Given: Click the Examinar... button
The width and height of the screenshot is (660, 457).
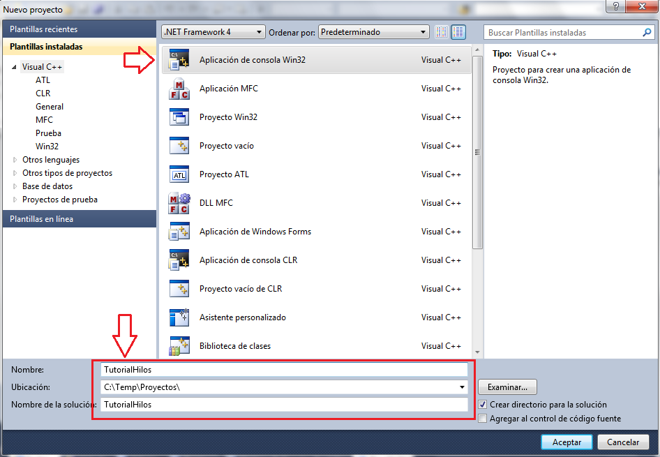Looking at the screenshot, I should pyautogui.click(x=507, y=387).
